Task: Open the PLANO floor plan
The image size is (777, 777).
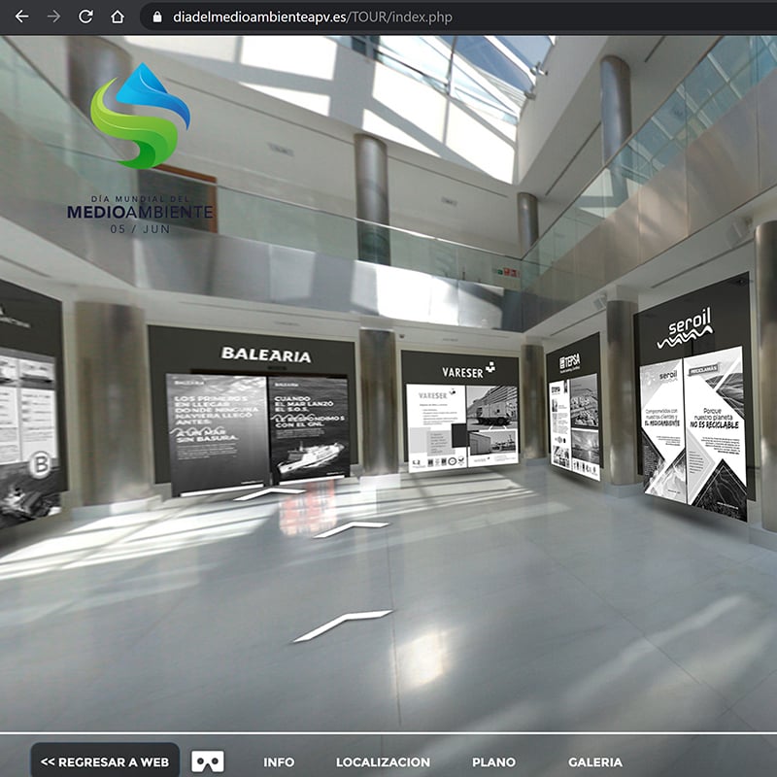Action: pos(493,762)
